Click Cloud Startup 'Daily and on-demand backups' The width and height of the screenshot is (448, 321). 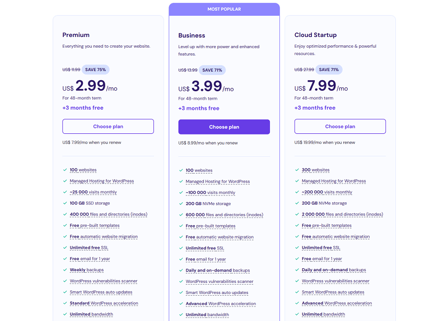click(x=334, y=270)
